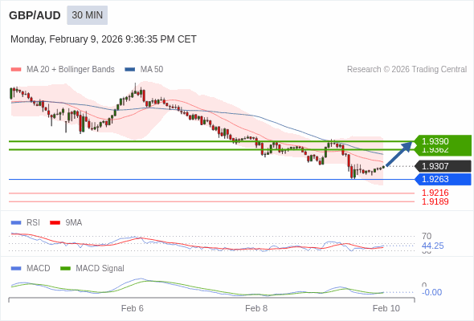Click the 1.9263 pivot price tag
Image resolution: width=474 pixels, height=321 pixels.
point(443,180)
